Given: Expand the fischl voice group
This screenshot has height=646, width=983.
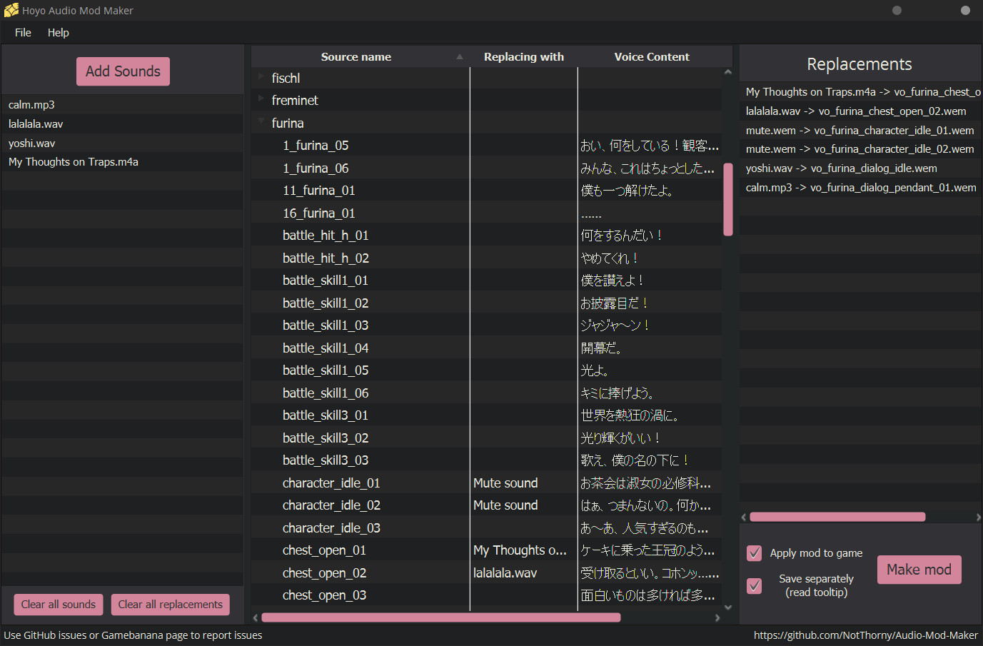Looking at the screenshot, I should (x=261, y=78).
